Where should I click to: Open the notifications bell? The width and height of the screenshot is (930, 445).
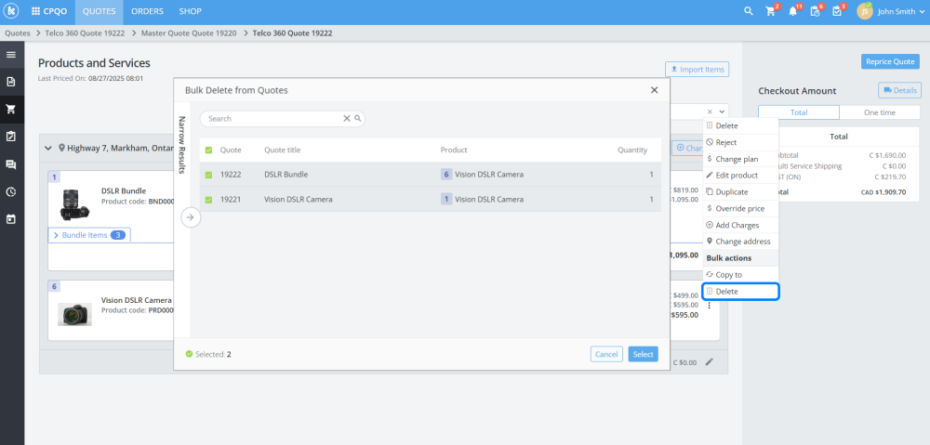(x=792, y=11)
